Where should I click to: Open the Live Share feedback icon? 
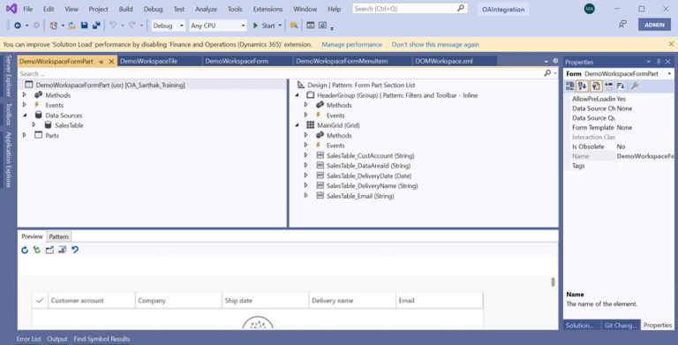pos(622,25)
